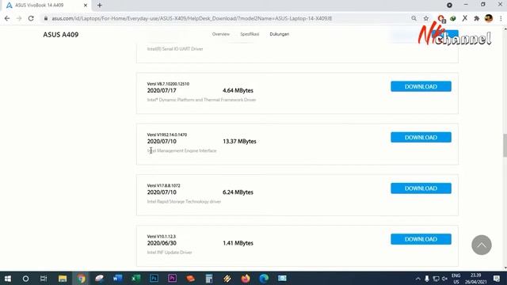Select the ASUS VivoBook 14 A409 tab
This screenshot has height=285, width=507.
(x=47, y=6)
